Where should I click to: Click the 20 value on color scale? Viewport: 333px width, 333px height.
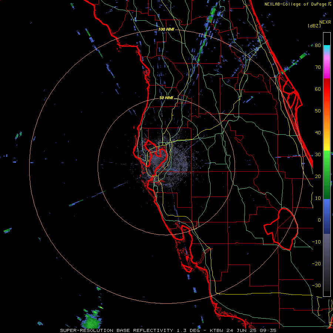318,176
